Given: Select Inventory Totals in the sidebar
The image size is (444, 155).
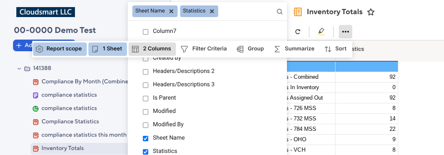Looking at the screenshot, I should (x=79, y=148).
